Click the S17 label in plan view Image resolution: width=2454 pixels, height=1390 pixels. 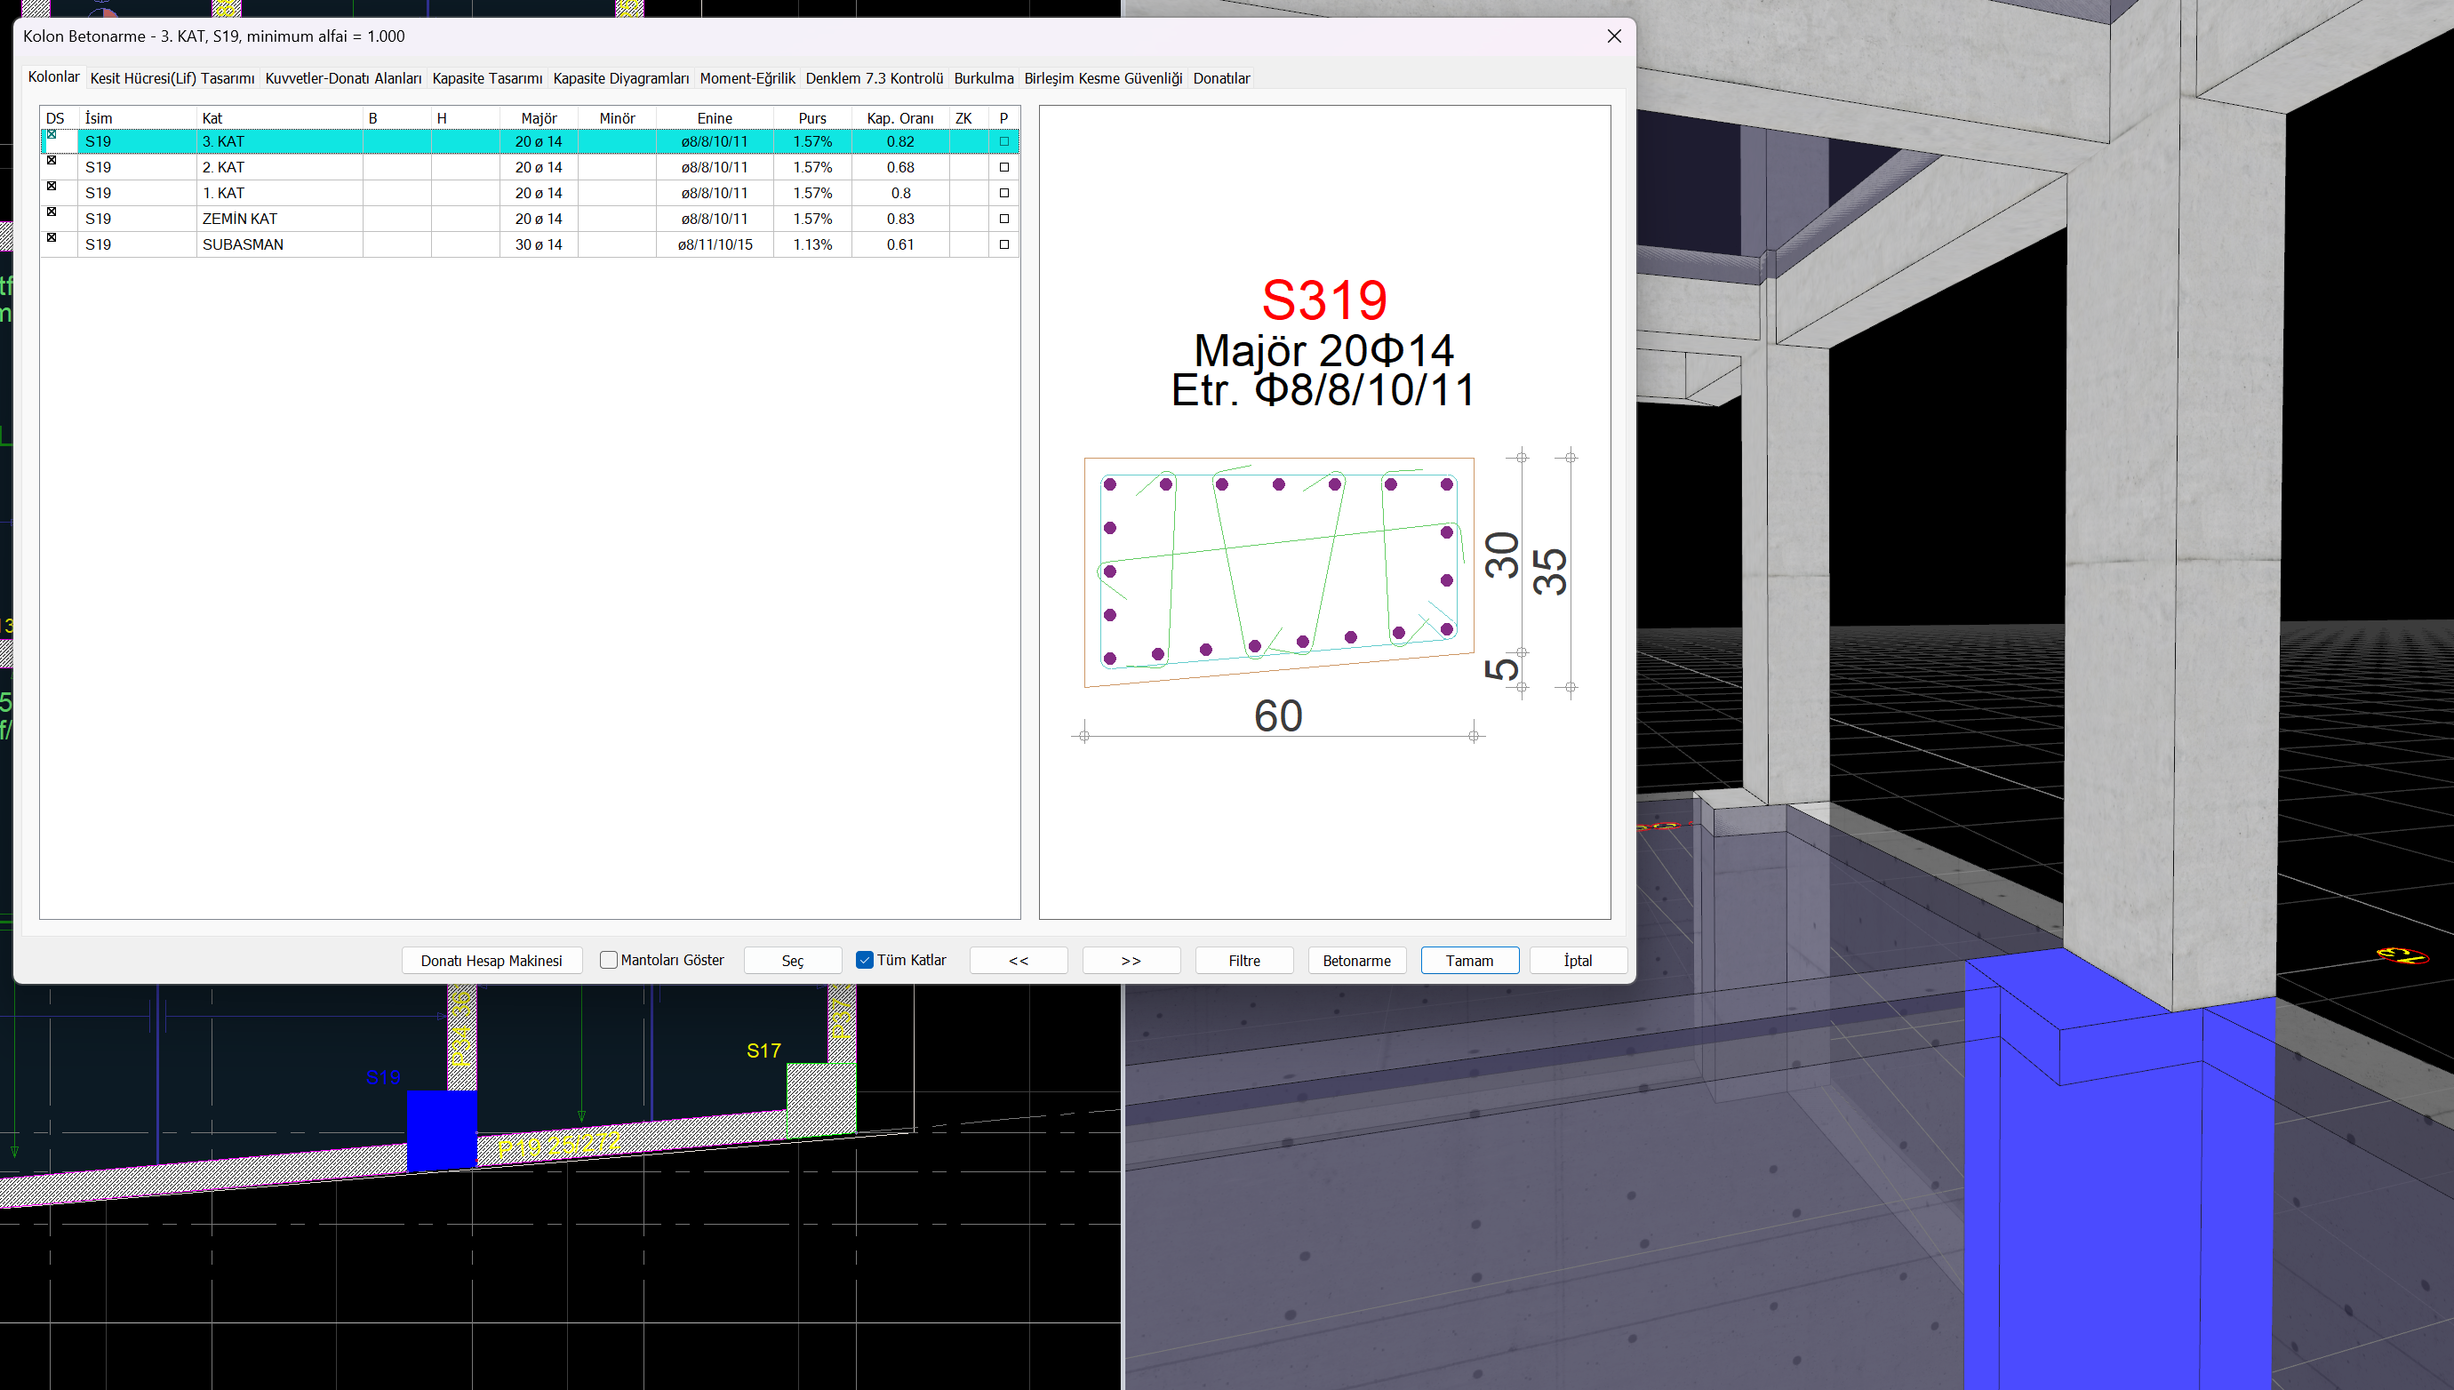pos(763,1050)
